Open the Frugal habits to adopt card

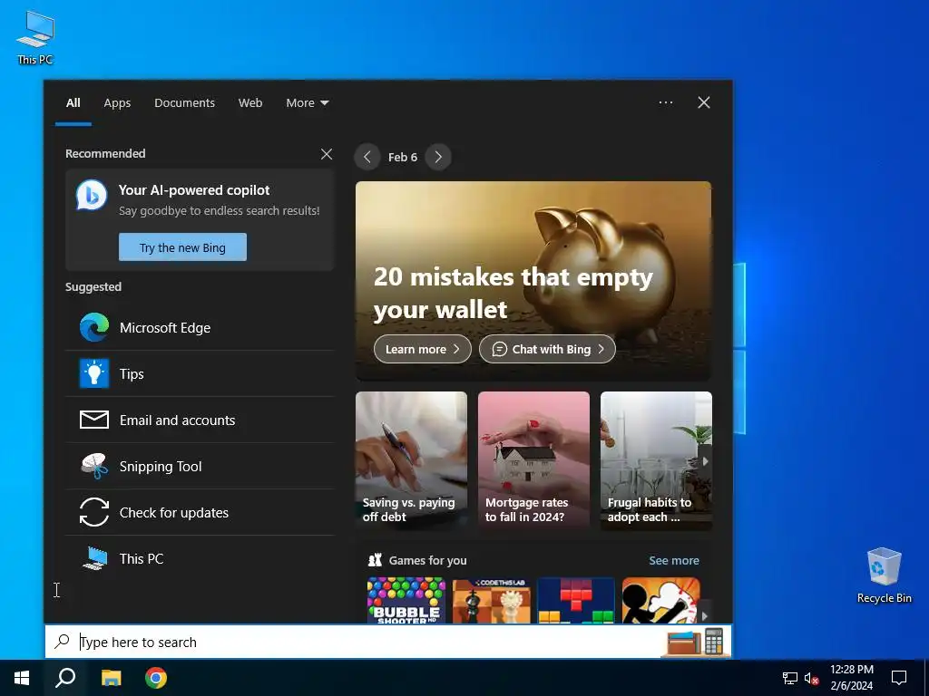click(x=656, y=460)
